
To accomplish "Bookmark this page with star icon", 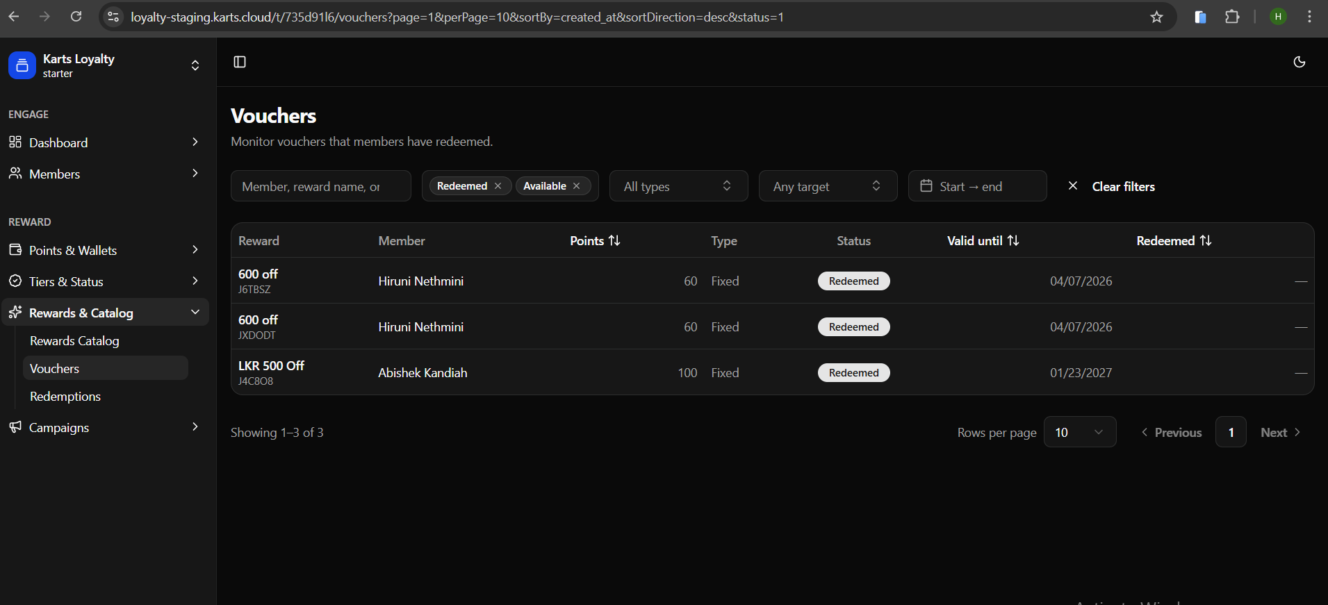I will [1156, 17].
